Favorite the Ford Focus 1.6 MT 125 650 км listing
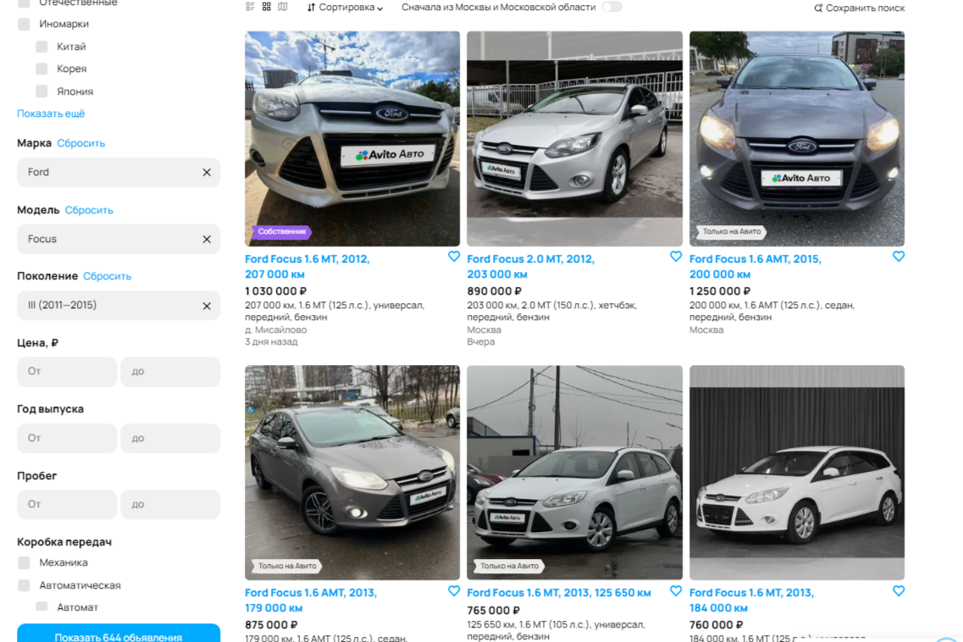 [x=676, y=591]
